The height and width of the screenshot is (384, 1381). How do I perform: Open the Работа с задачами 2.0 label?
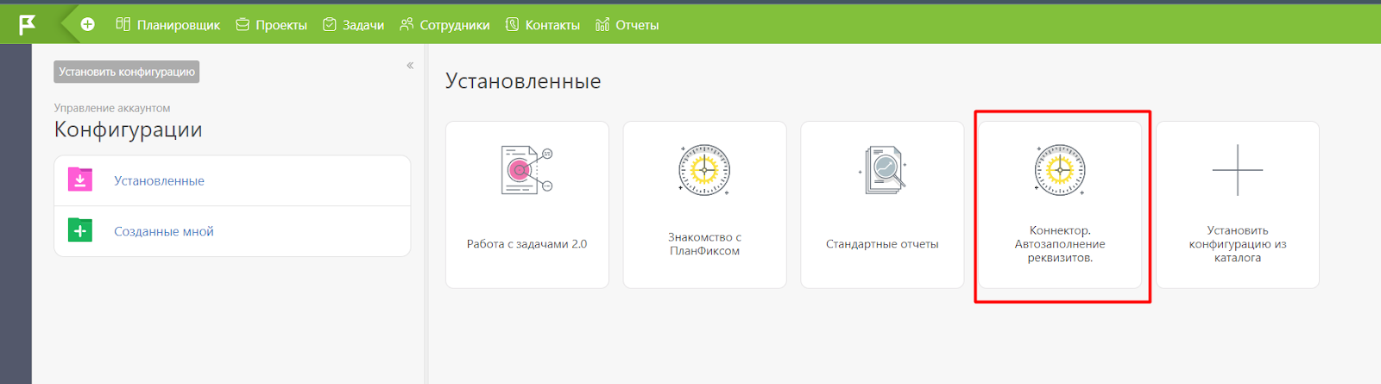[x=527, y=244]
